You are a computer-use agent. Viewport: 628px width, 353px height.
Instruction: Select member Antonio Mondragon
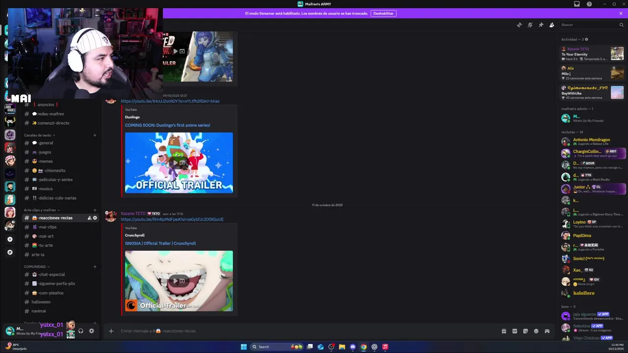tap(593, 142)
